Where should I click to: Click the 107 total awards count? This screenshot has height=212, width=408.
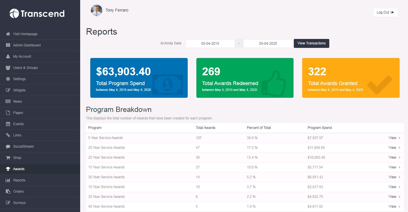pyautogui.click(x=199, y=138)
